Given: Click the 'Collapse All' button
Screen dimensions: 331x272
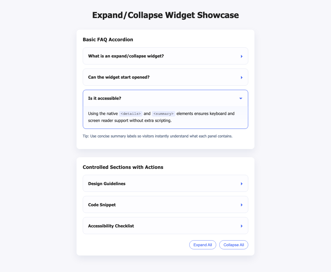Looking at the screenshot, I should click(234, 245).
